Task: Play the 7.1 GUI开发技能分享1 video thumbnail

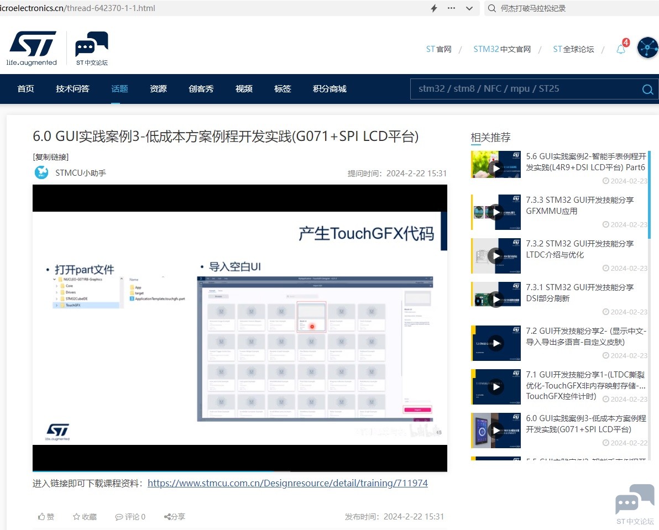Action: pyautogui.click(x=496, y=387)
